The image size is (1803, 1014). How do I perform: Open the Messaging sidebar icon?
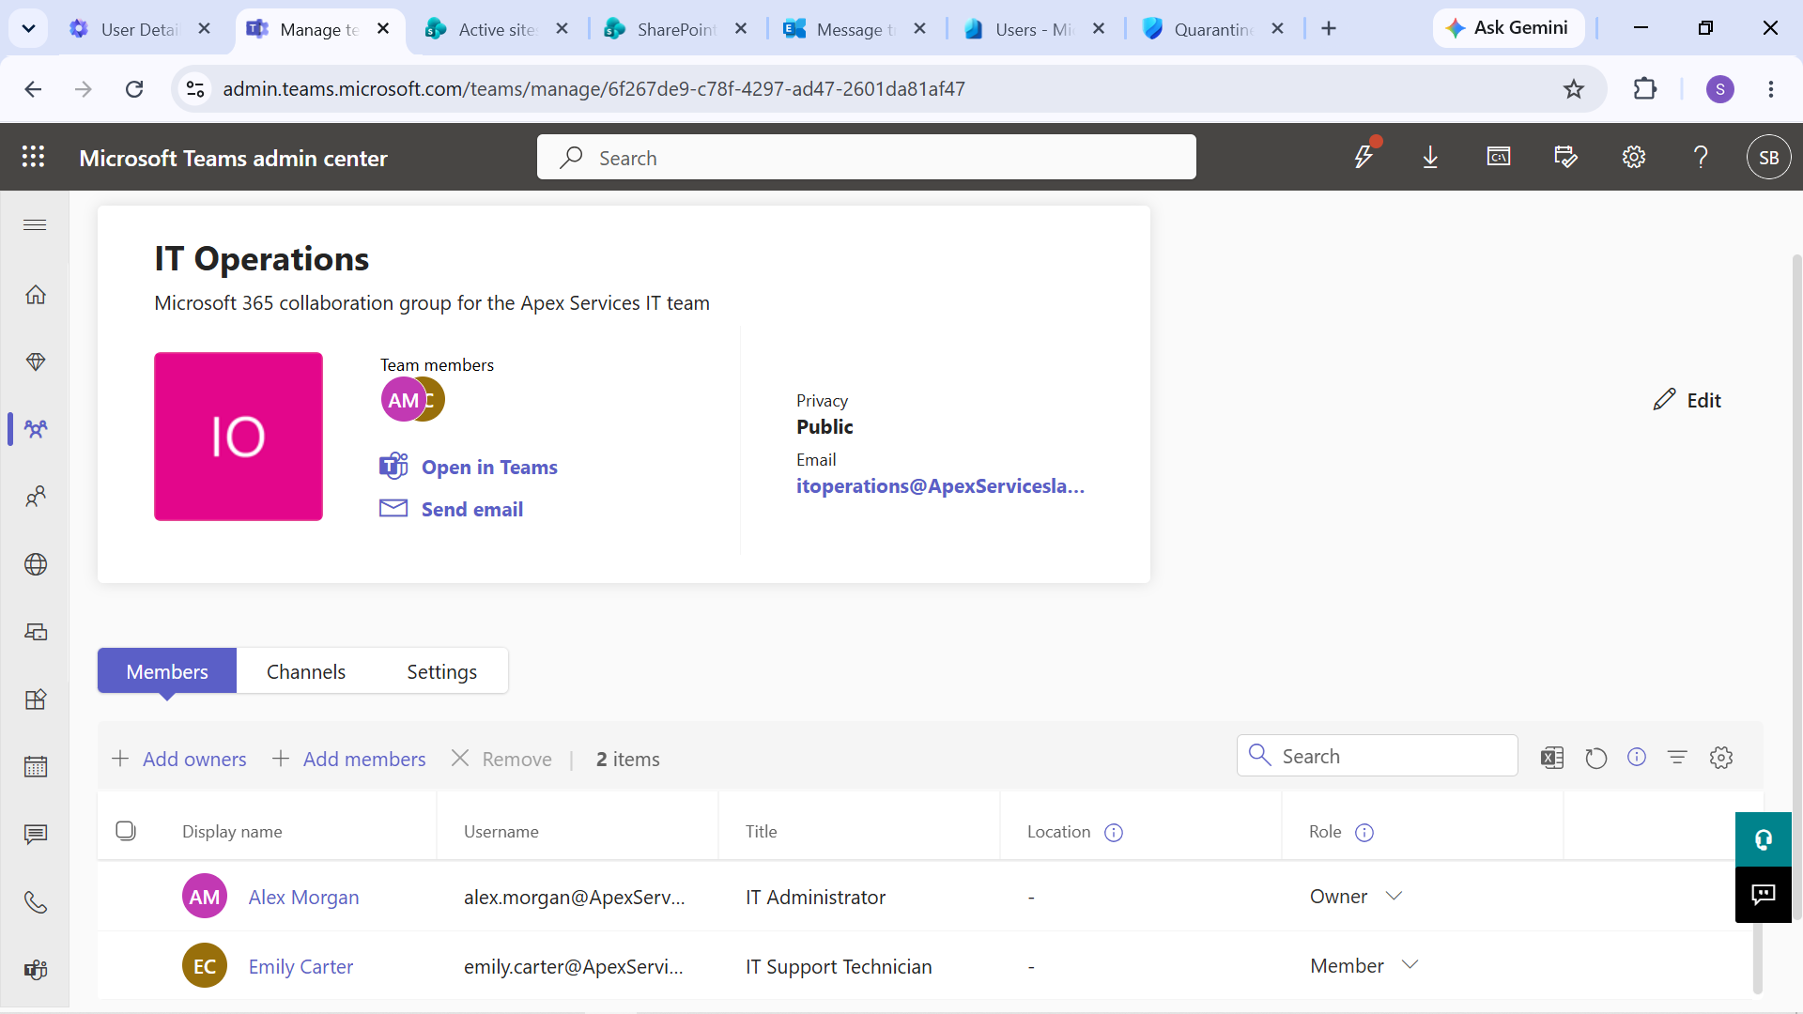point(36,835)
